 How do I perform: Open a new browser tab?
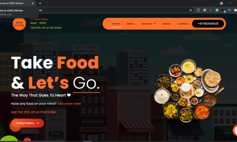pos(40,3)
